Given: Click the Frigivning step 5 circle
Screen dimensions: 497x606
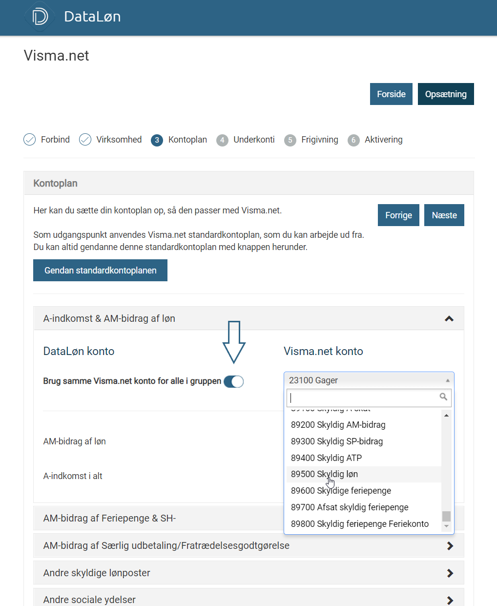Looking at the screenshot, I should click(x=290, y=140).
